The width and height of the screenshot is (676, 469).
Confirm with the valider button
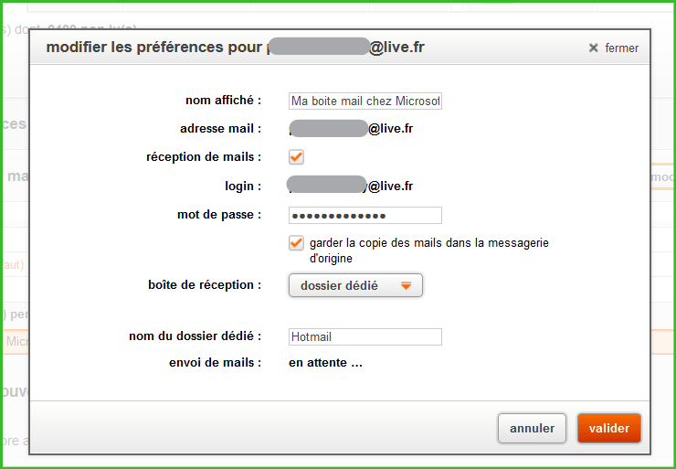(608, 428)
